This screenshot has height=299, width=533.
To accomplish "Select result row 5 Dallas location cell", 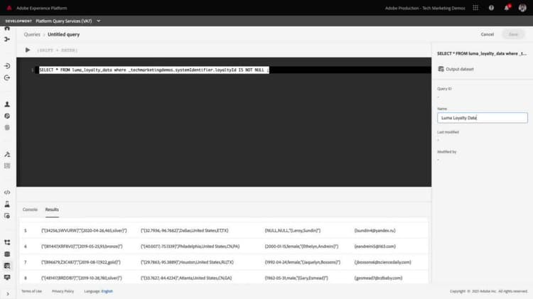I will (185, 230).
